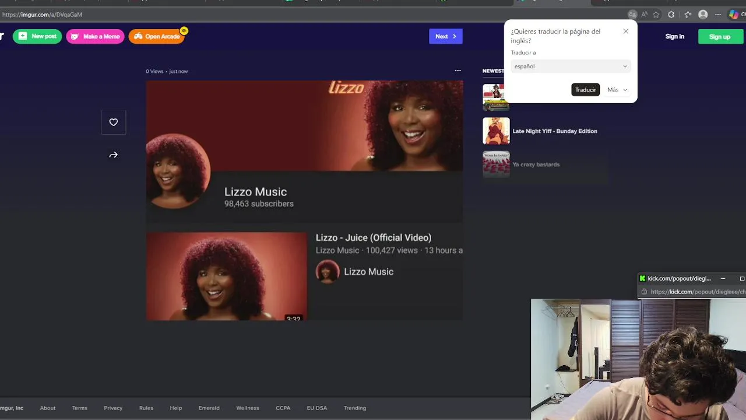746x420 pixels.
Task: Open the Late Night Yiff - Bunday Edition post
Action: [555, 131]
